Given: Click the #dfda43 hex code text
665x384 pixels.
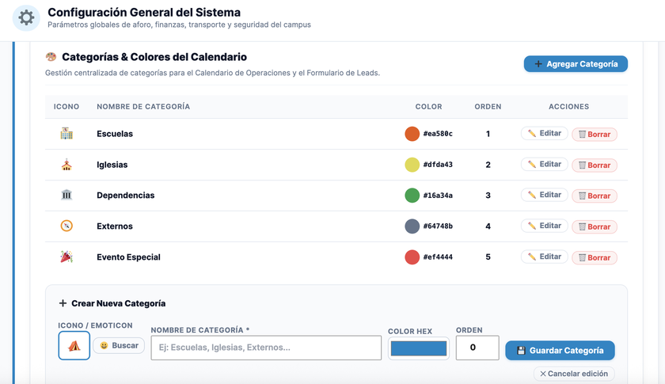Looking at the screenshot, I should point(438,165).
